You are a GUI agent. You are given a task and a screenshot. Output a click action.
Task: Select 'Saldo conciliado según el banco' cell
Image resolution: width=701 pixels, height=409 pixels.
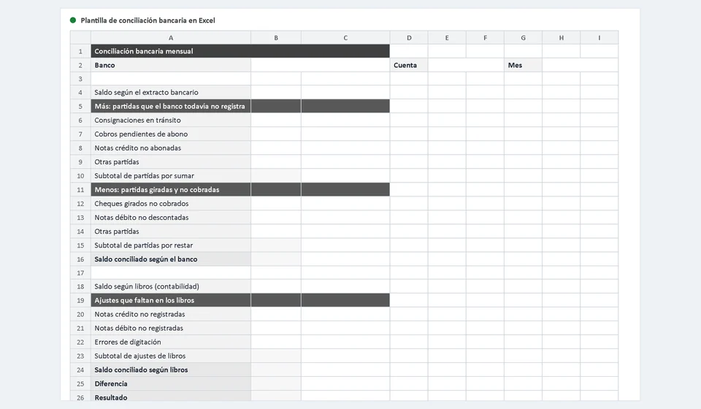tap(171, 259)
